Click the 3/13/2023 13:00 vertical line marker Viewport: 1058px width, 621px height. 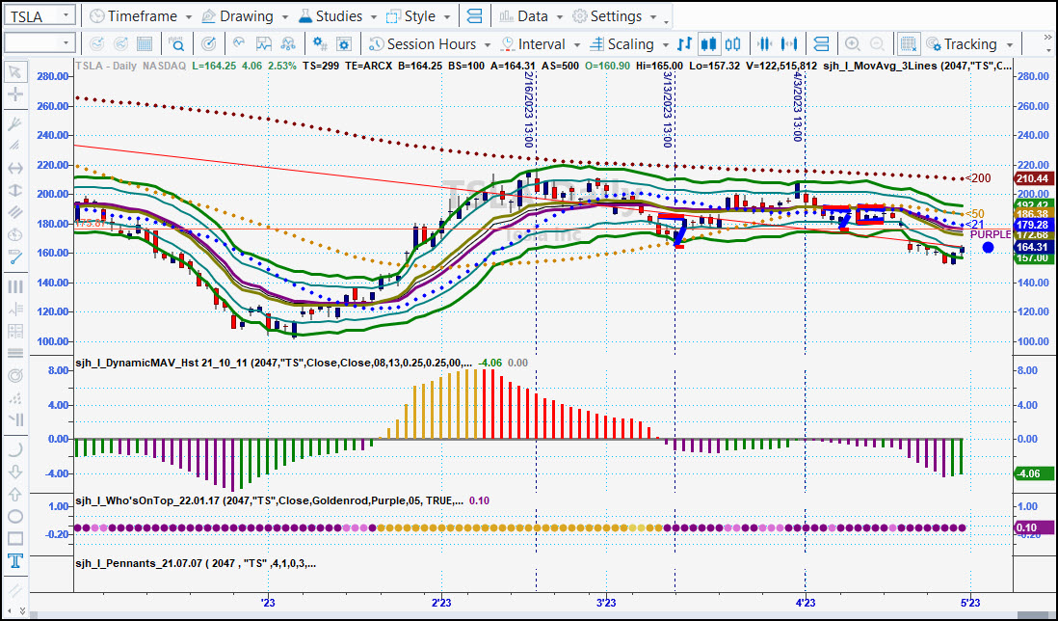(668, 109)
